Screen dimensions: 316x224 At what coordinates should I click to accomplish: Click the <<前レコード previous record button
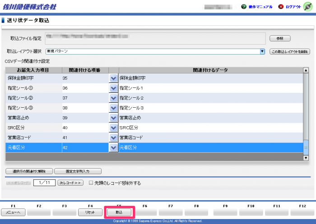click(19, 183)
